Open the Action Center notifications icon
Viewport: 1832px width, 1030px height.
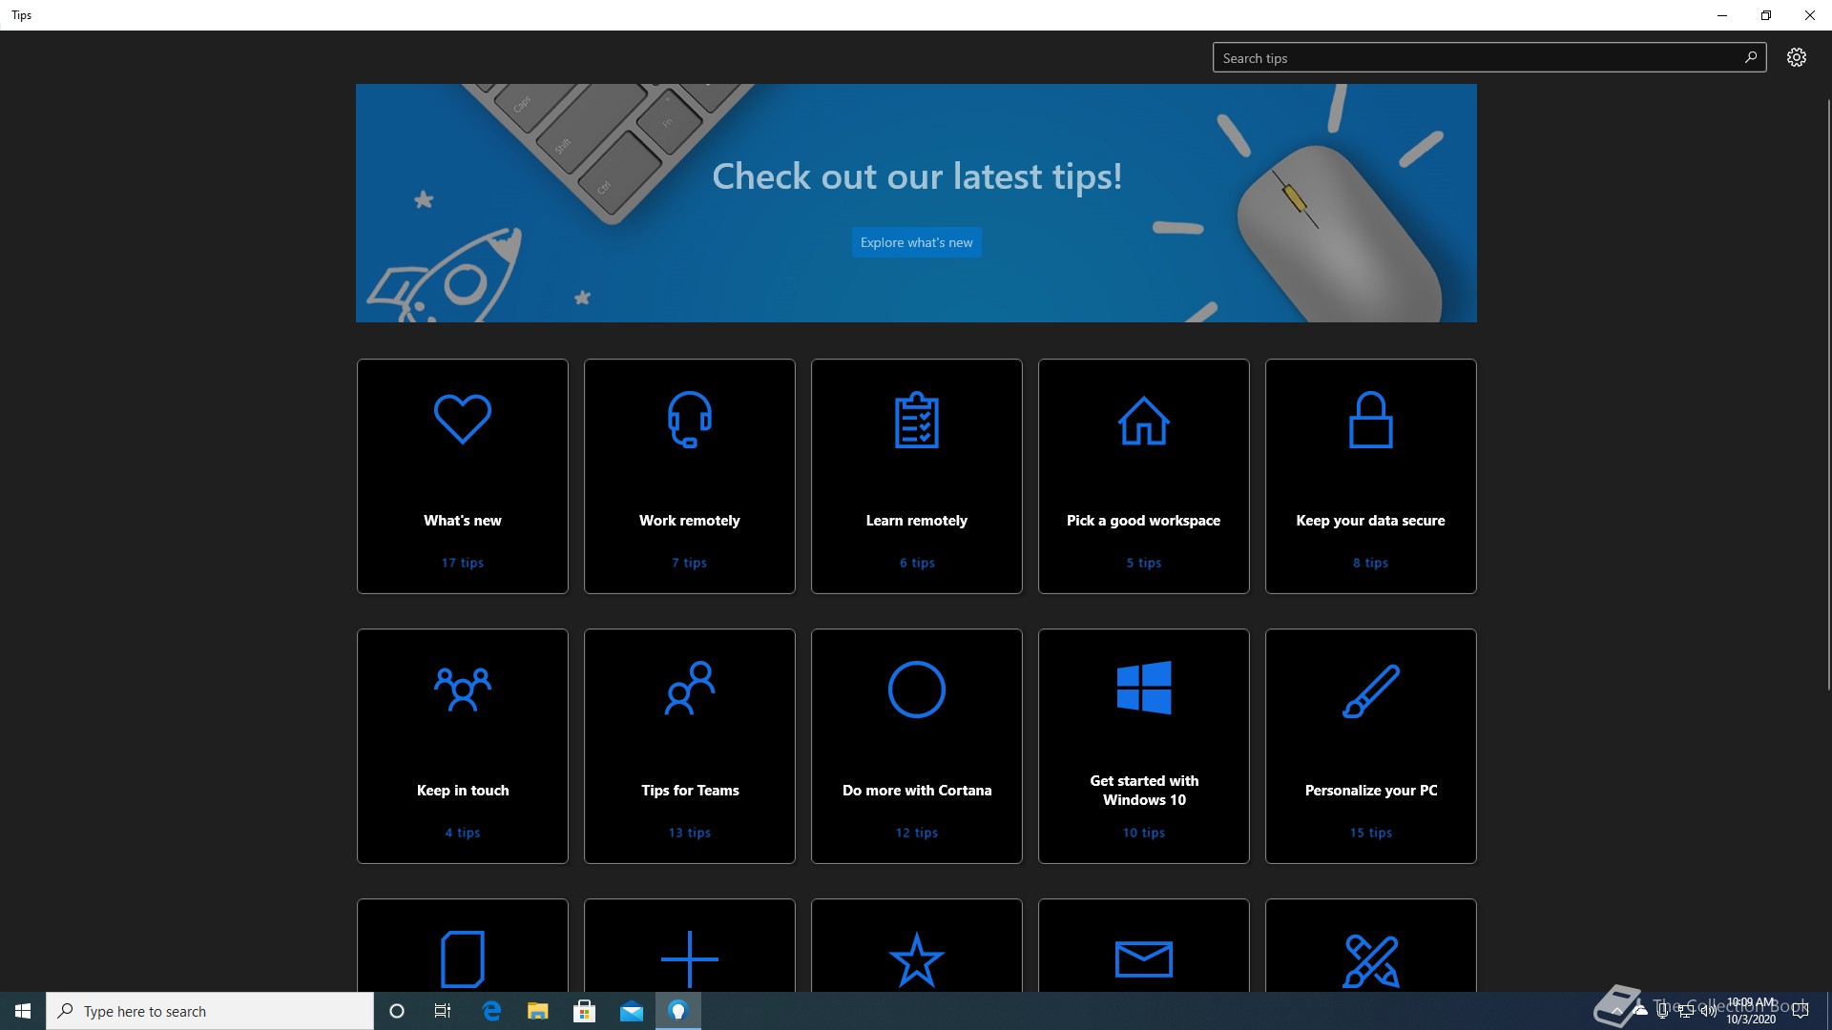[x=1801, y=1011]
